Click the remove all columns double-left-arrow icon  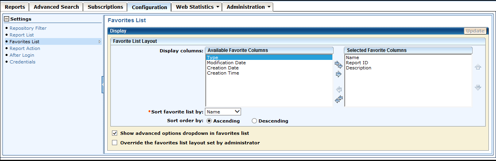click(339, 99)
